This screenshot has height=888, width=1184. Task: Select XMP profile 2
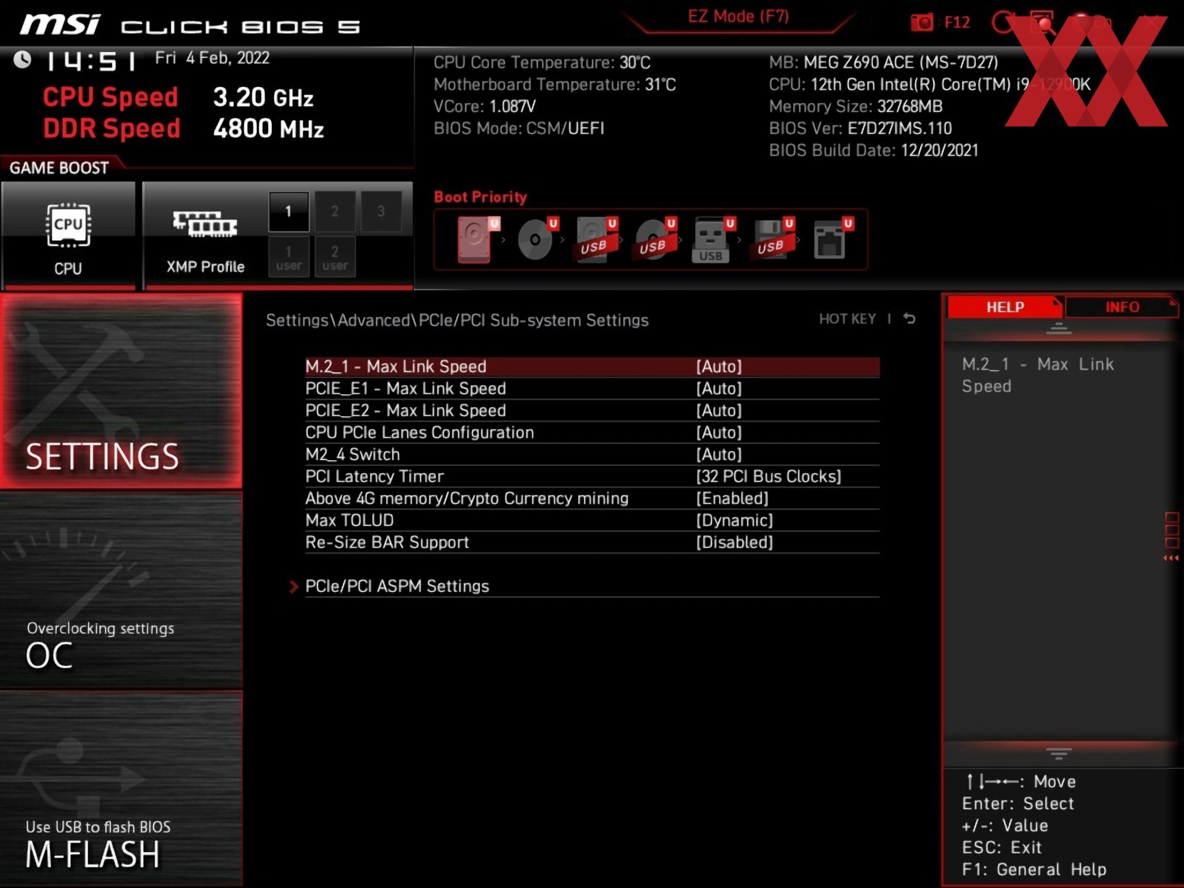click(335, 212)
